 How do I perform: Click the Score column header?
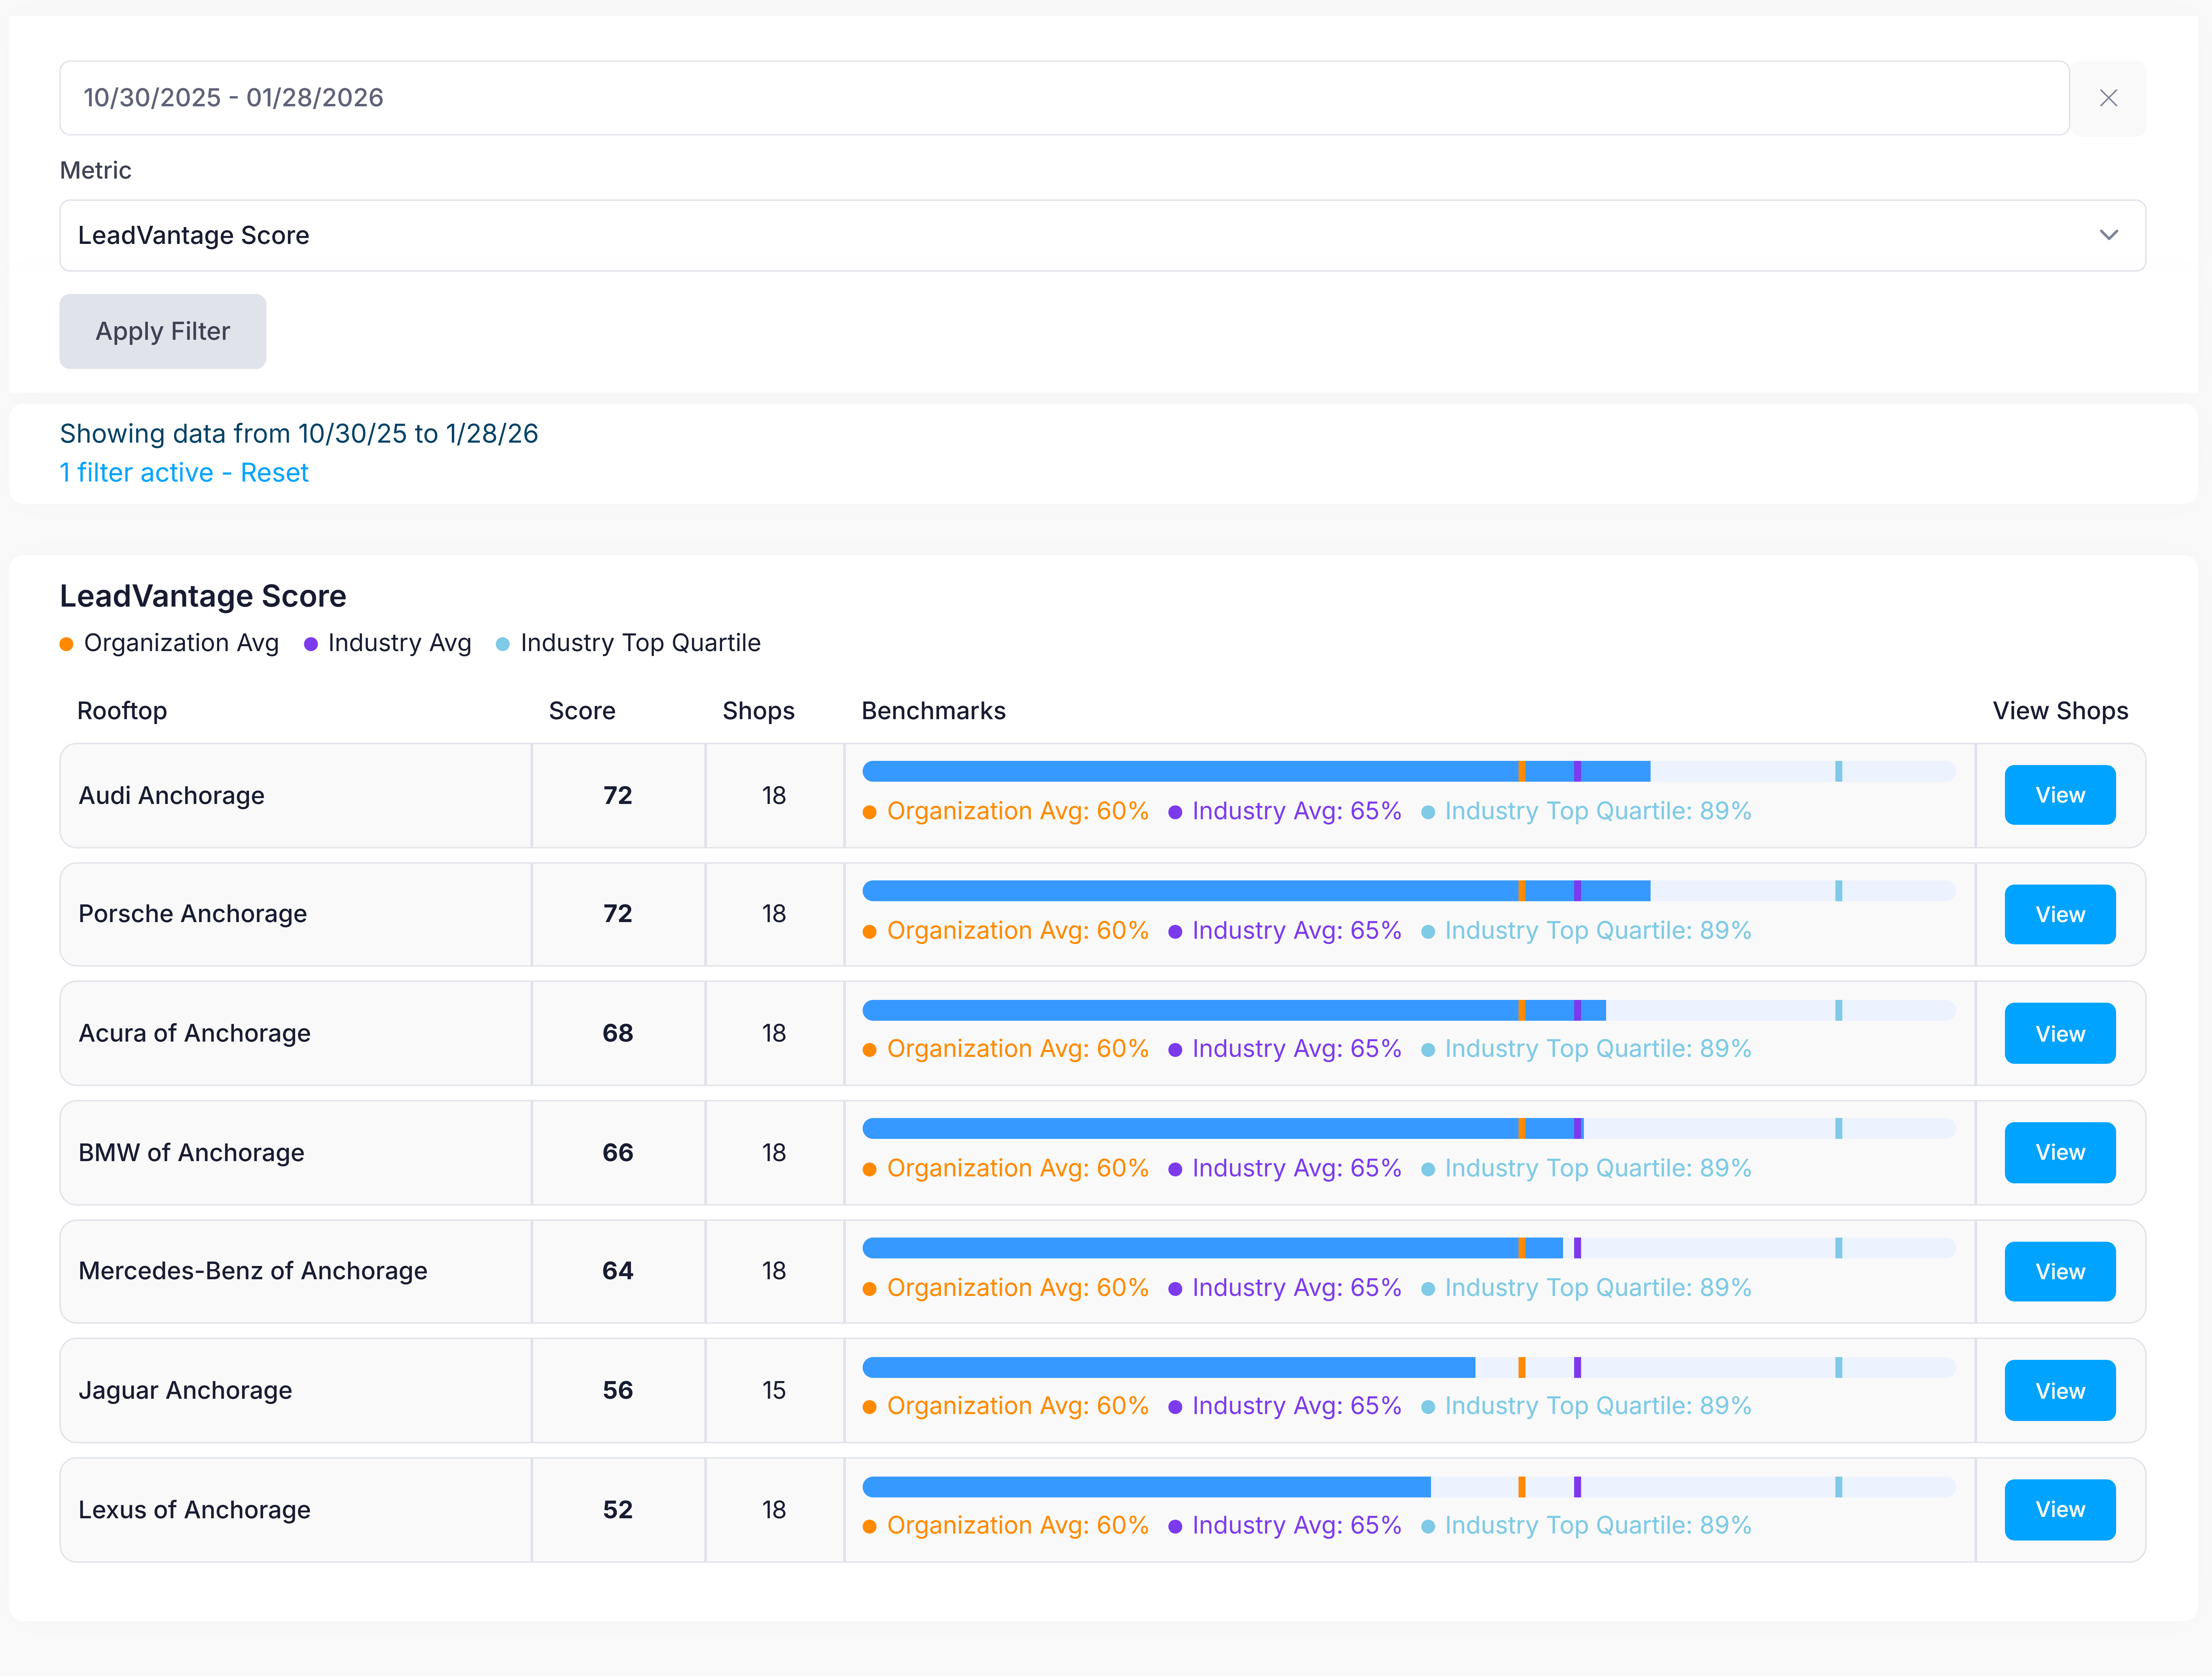click(x=582, y=711)
